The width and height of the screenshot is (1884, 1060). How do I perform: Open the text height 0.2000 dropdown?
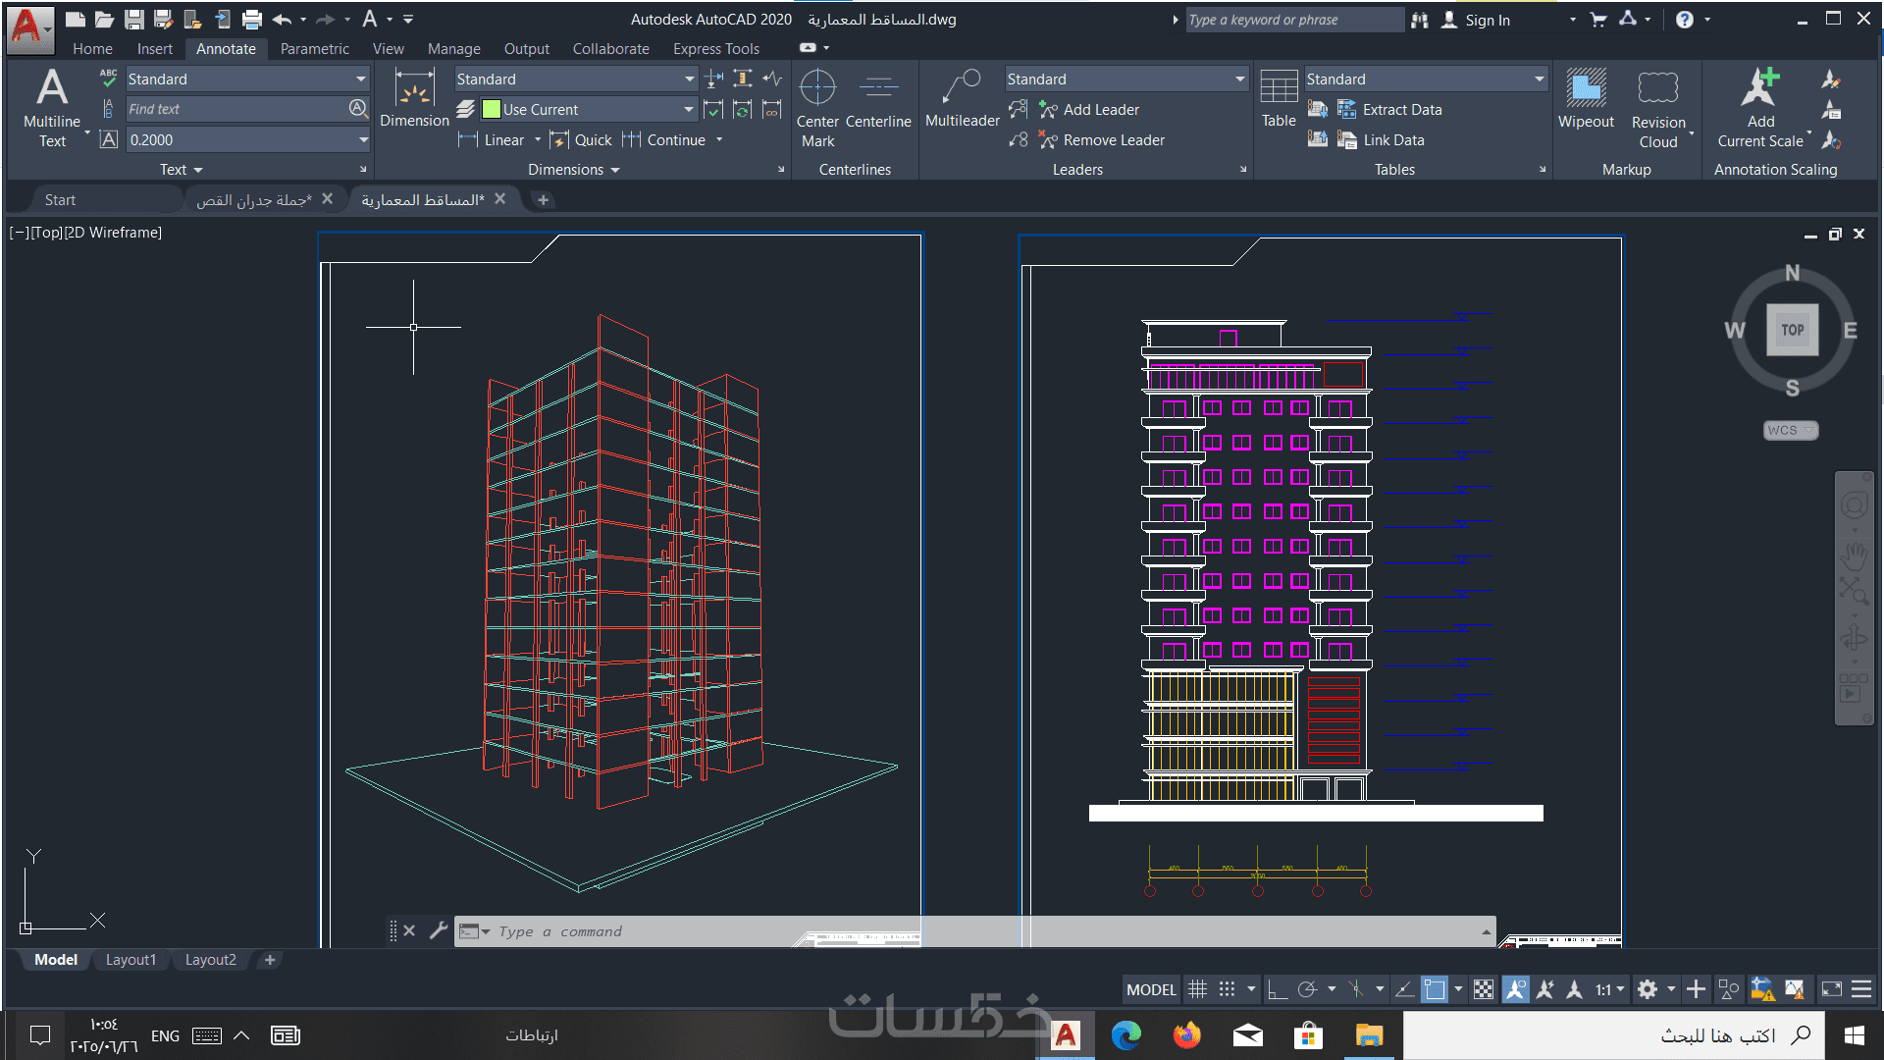(x=363, y=140)
